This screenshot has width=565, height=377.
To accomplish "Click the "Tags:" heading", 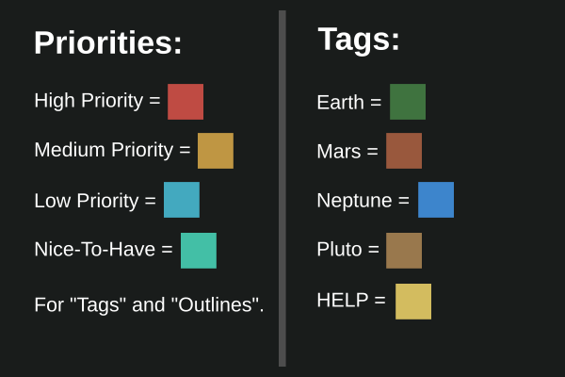I will point(359,40).
